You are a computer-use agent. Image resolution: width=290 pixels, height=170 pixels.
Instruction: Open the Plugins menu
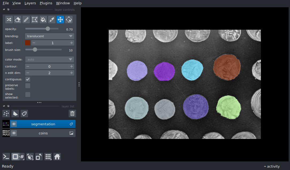46,3
